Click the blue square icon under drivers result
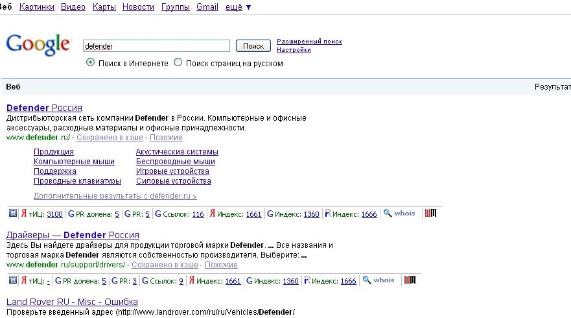Viewport: 571px width, 318px height. [13, 280]
